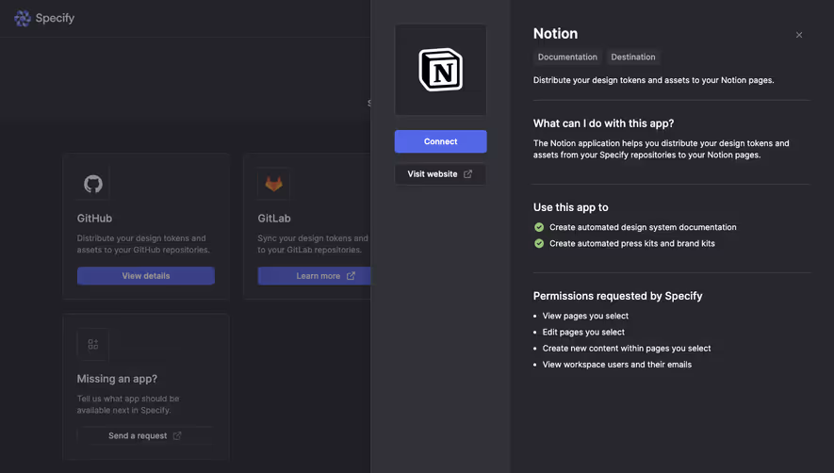Click the Notion panel title

[x=555, y=34]
